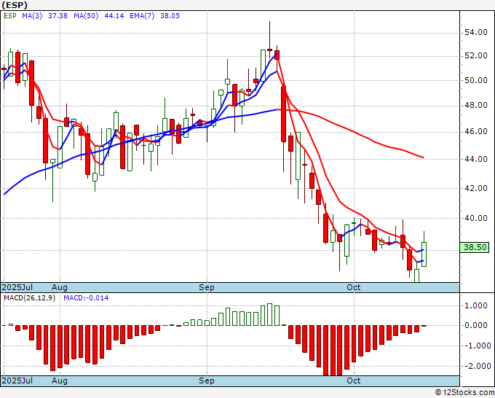Click the -1.000 MACD axis label
This screenshot has height=398, width=495.
coord(476,346)
